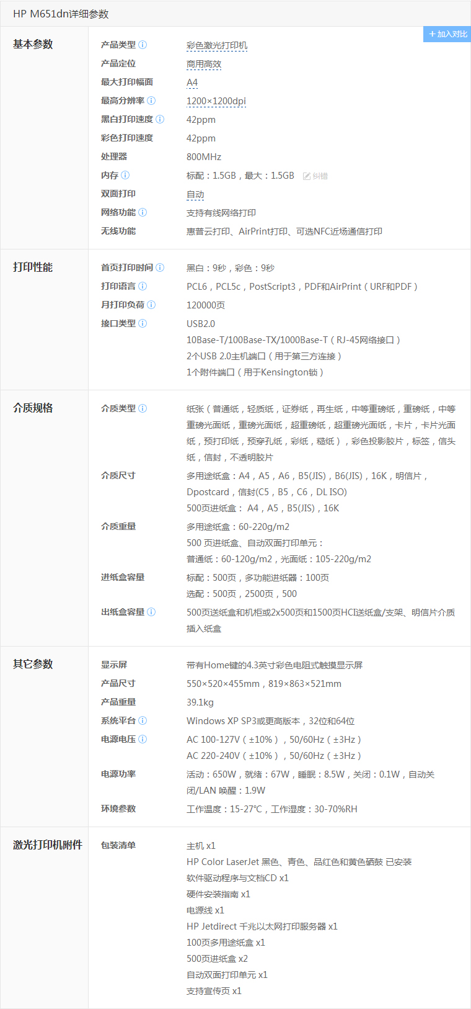Viewport: 471px width, 1009px height.
Task: Open info icon beside 电源电压
Action: [143, 739]
